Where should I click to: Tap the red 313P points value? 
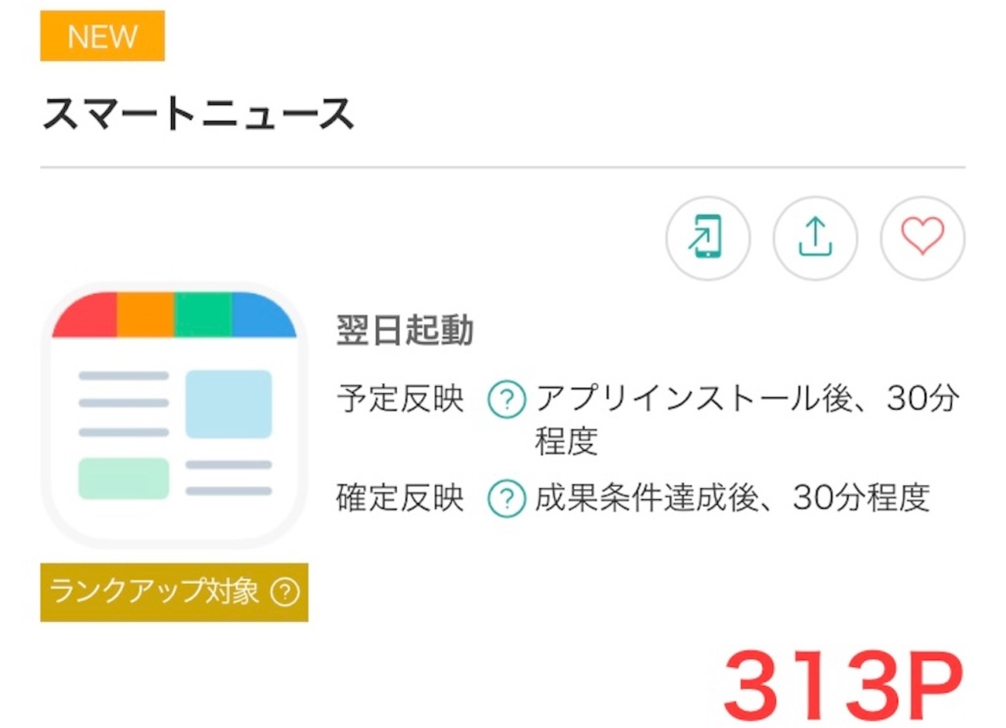843,685
